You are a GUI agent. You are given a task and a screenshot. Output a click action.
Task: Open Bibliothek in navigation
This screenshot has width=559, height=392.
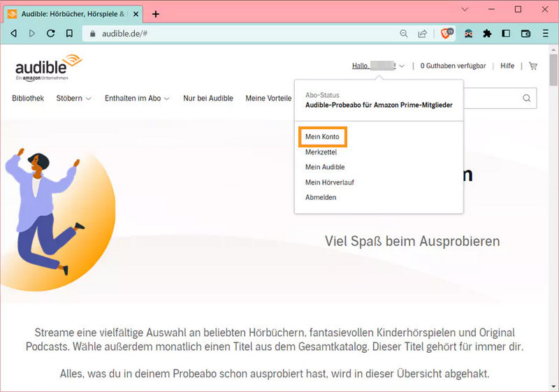click(x=28, y=99)
